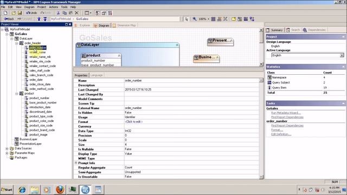The image size is (347, 195).
Task: Select the Language properties tab
Action: pos(97,75)
